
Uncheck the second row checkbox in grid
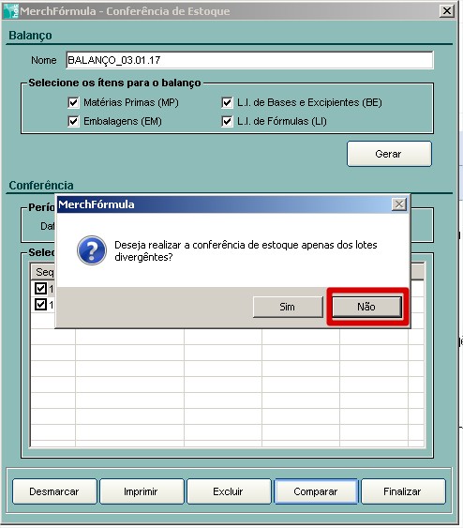(x=40, y=305)
